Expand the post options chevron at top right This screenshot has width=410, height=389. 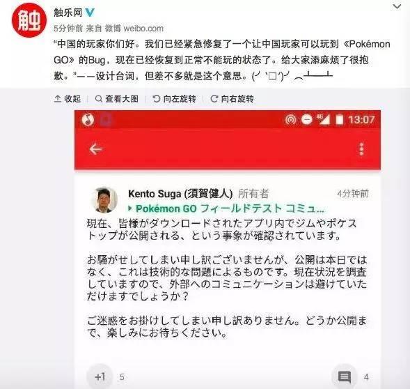coord(397,6)
